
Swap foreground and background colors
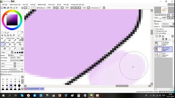tap(22, 32)
